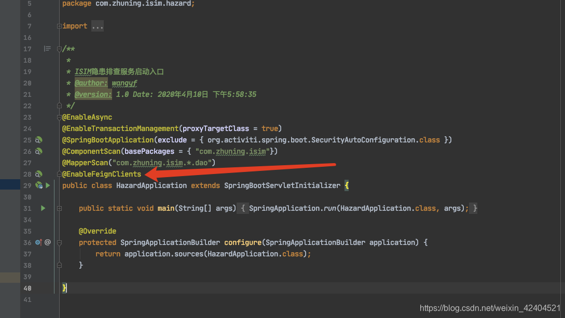This screenshot has width=565, height=318.
Task: Collapse annotations via marker at @EnableFeignClients
Action: point(59,174)
